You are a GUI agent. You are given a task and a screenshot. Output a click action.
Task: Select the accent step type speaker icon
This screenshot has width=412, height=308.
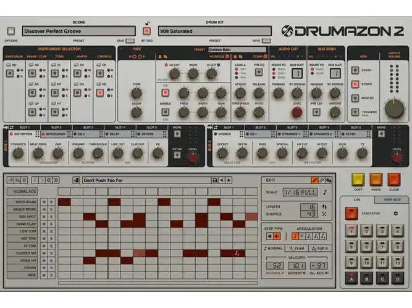tap(277, 236)
